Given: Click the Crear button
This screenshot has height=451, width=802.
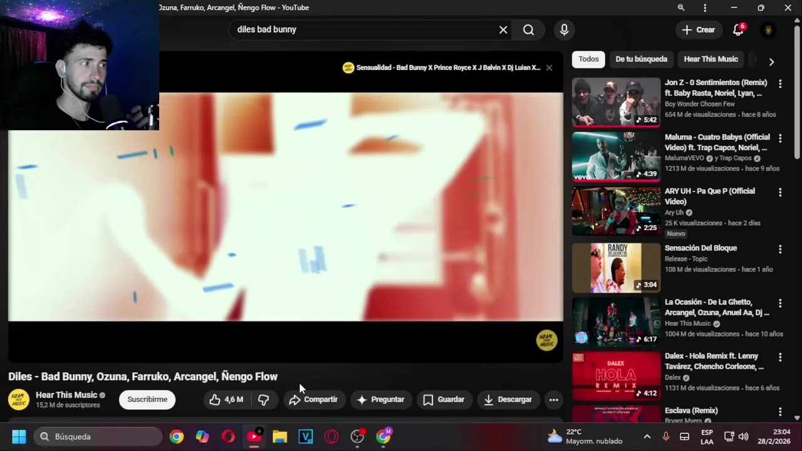Looking at the screenshot, I should pos(698,29).
